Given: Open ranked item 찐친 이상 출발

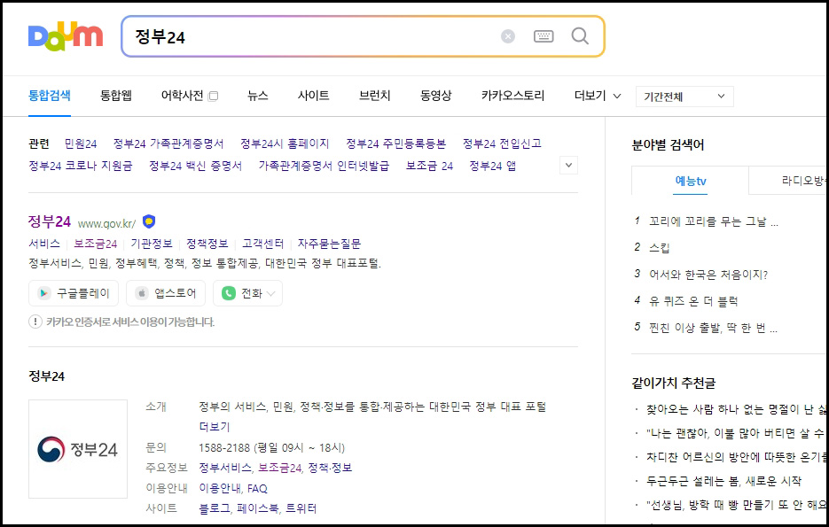Looking at the screenshot, I should point(713,329).
